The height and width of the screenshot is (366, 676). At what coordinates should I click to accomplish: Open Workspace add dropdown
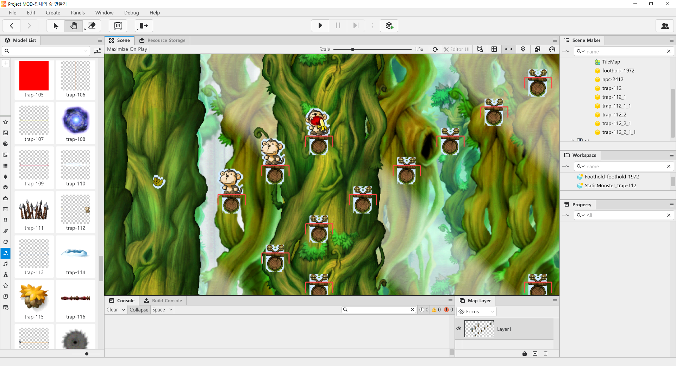click(566, 166)
